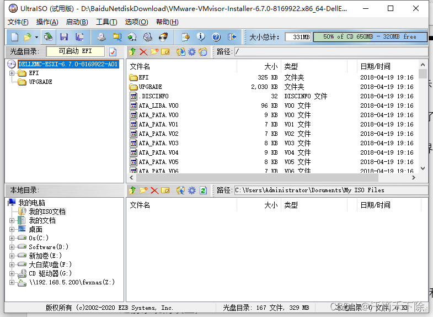This screenshot has height=317, width=433.
Task: Expand the CD 驱动器(G:) node
Action: 12,273
